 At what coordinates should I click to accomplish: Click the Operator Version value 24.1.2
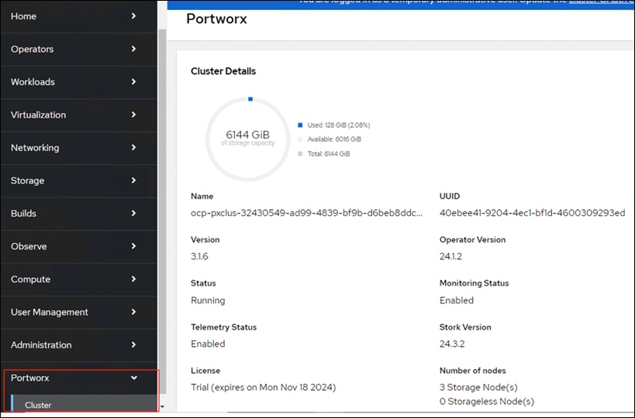pyautogui.click(x=450, y=256)
